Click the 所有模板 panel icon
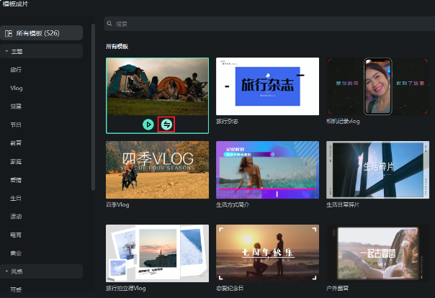The width and height of the screenshot is (435, 298). point(7,33)
